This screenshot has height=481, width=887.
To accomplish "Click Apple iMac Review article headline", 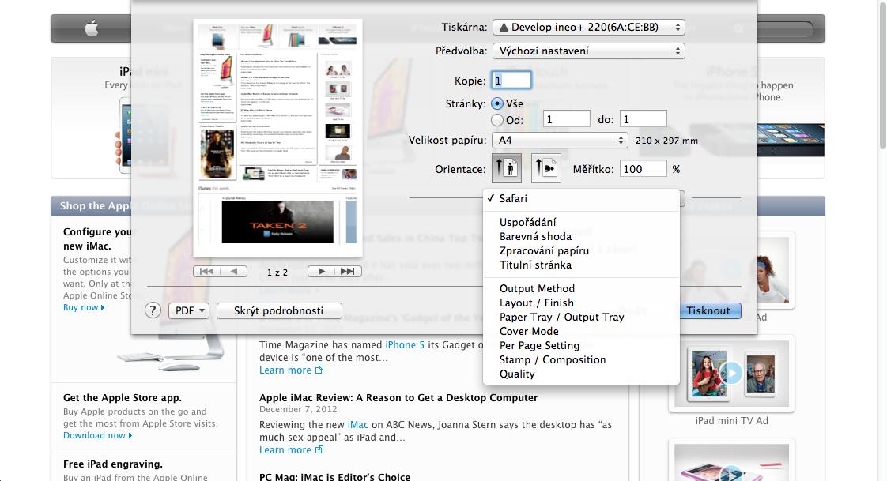I will point(398,397).
